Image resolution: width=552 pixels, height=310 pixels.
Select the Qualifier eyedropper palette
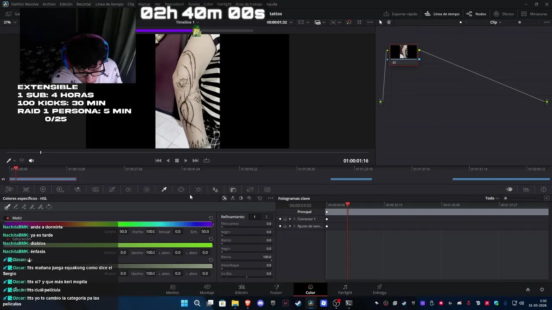pyautogui.click(x=164, y=189)
